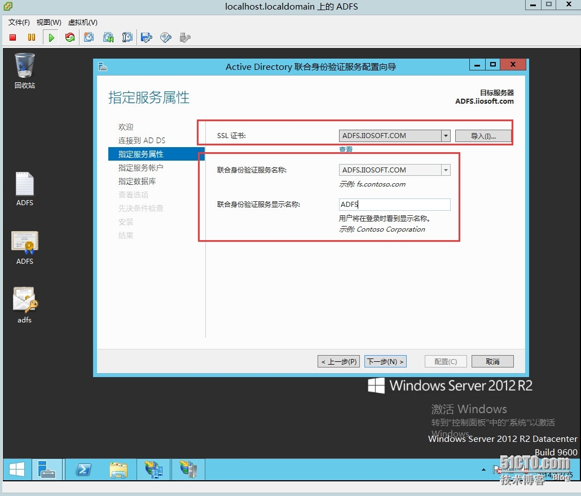Select the adfs envelope key desktop icon
Screen dimensions: 581x496
point(25,305)
